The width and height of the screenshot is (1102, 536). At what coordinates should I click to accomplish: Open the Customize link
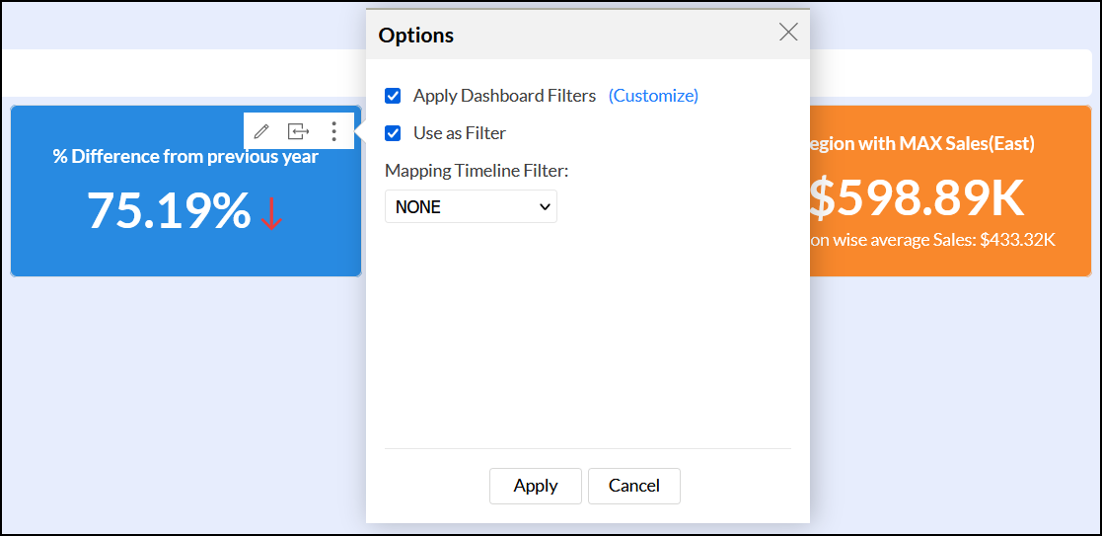click(x=653, y=96)
